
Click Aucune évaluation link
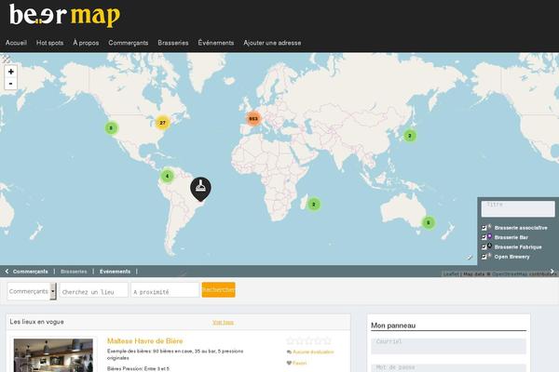coord(313,352)
